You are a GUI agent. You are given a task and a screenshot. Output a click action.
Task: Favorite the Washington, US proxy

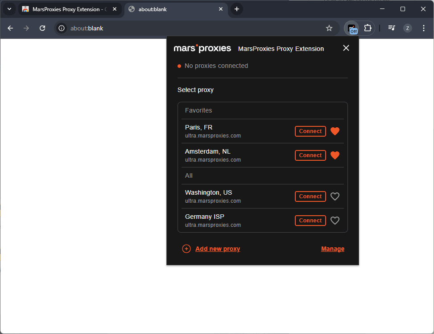(x=335, y=196)
